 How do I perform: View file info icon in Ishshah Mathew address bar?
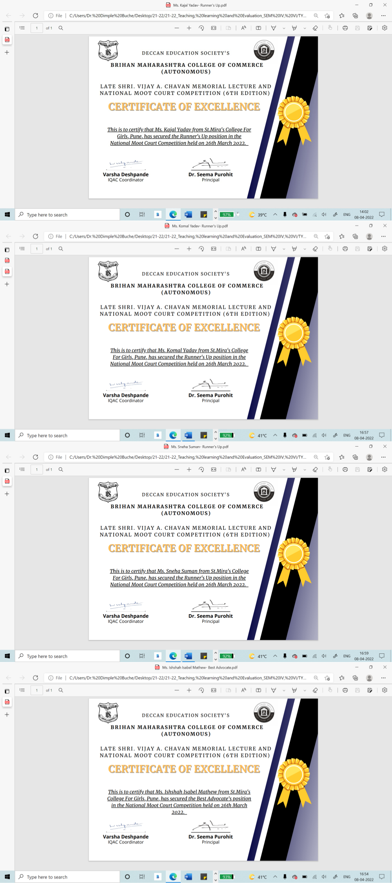pyautogui.click(x=51, y=678)
